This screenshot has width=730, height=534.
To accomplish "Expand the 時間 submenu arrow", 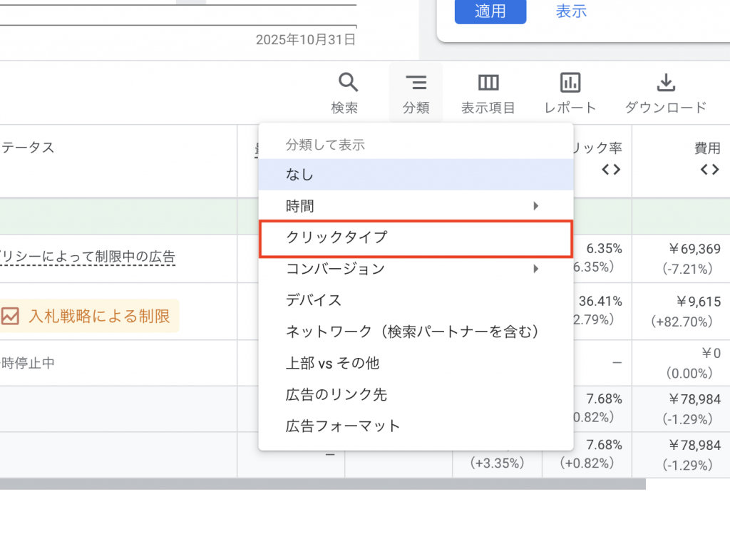I will [536, 206].
